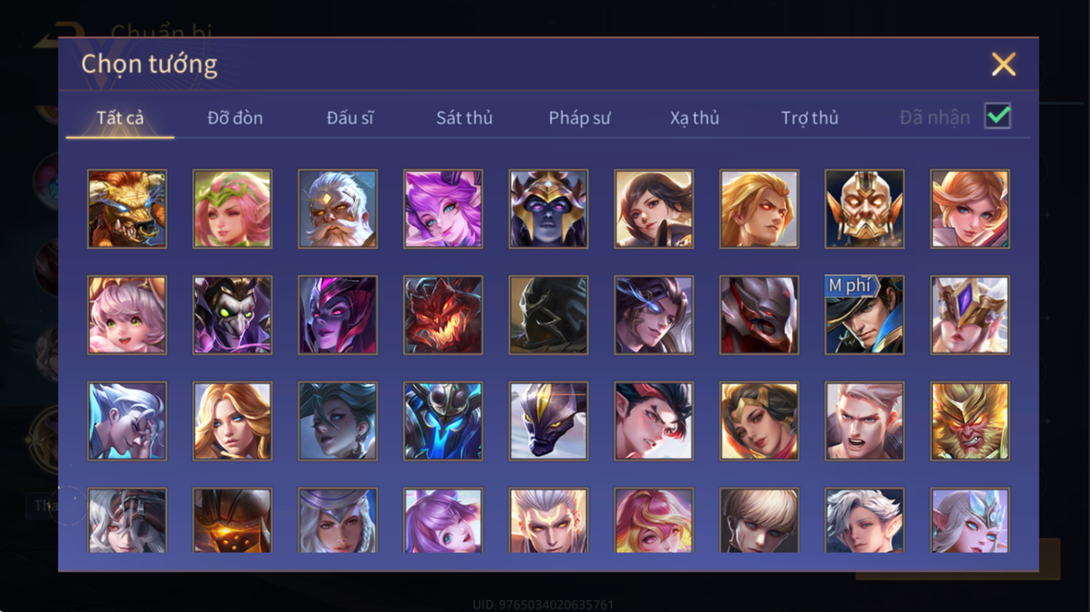The width and height of the screenshot is (1090, 612).
Task: Open the 'Sát thủ' tab
Action: pyautogui.click(x=465, y=117)
